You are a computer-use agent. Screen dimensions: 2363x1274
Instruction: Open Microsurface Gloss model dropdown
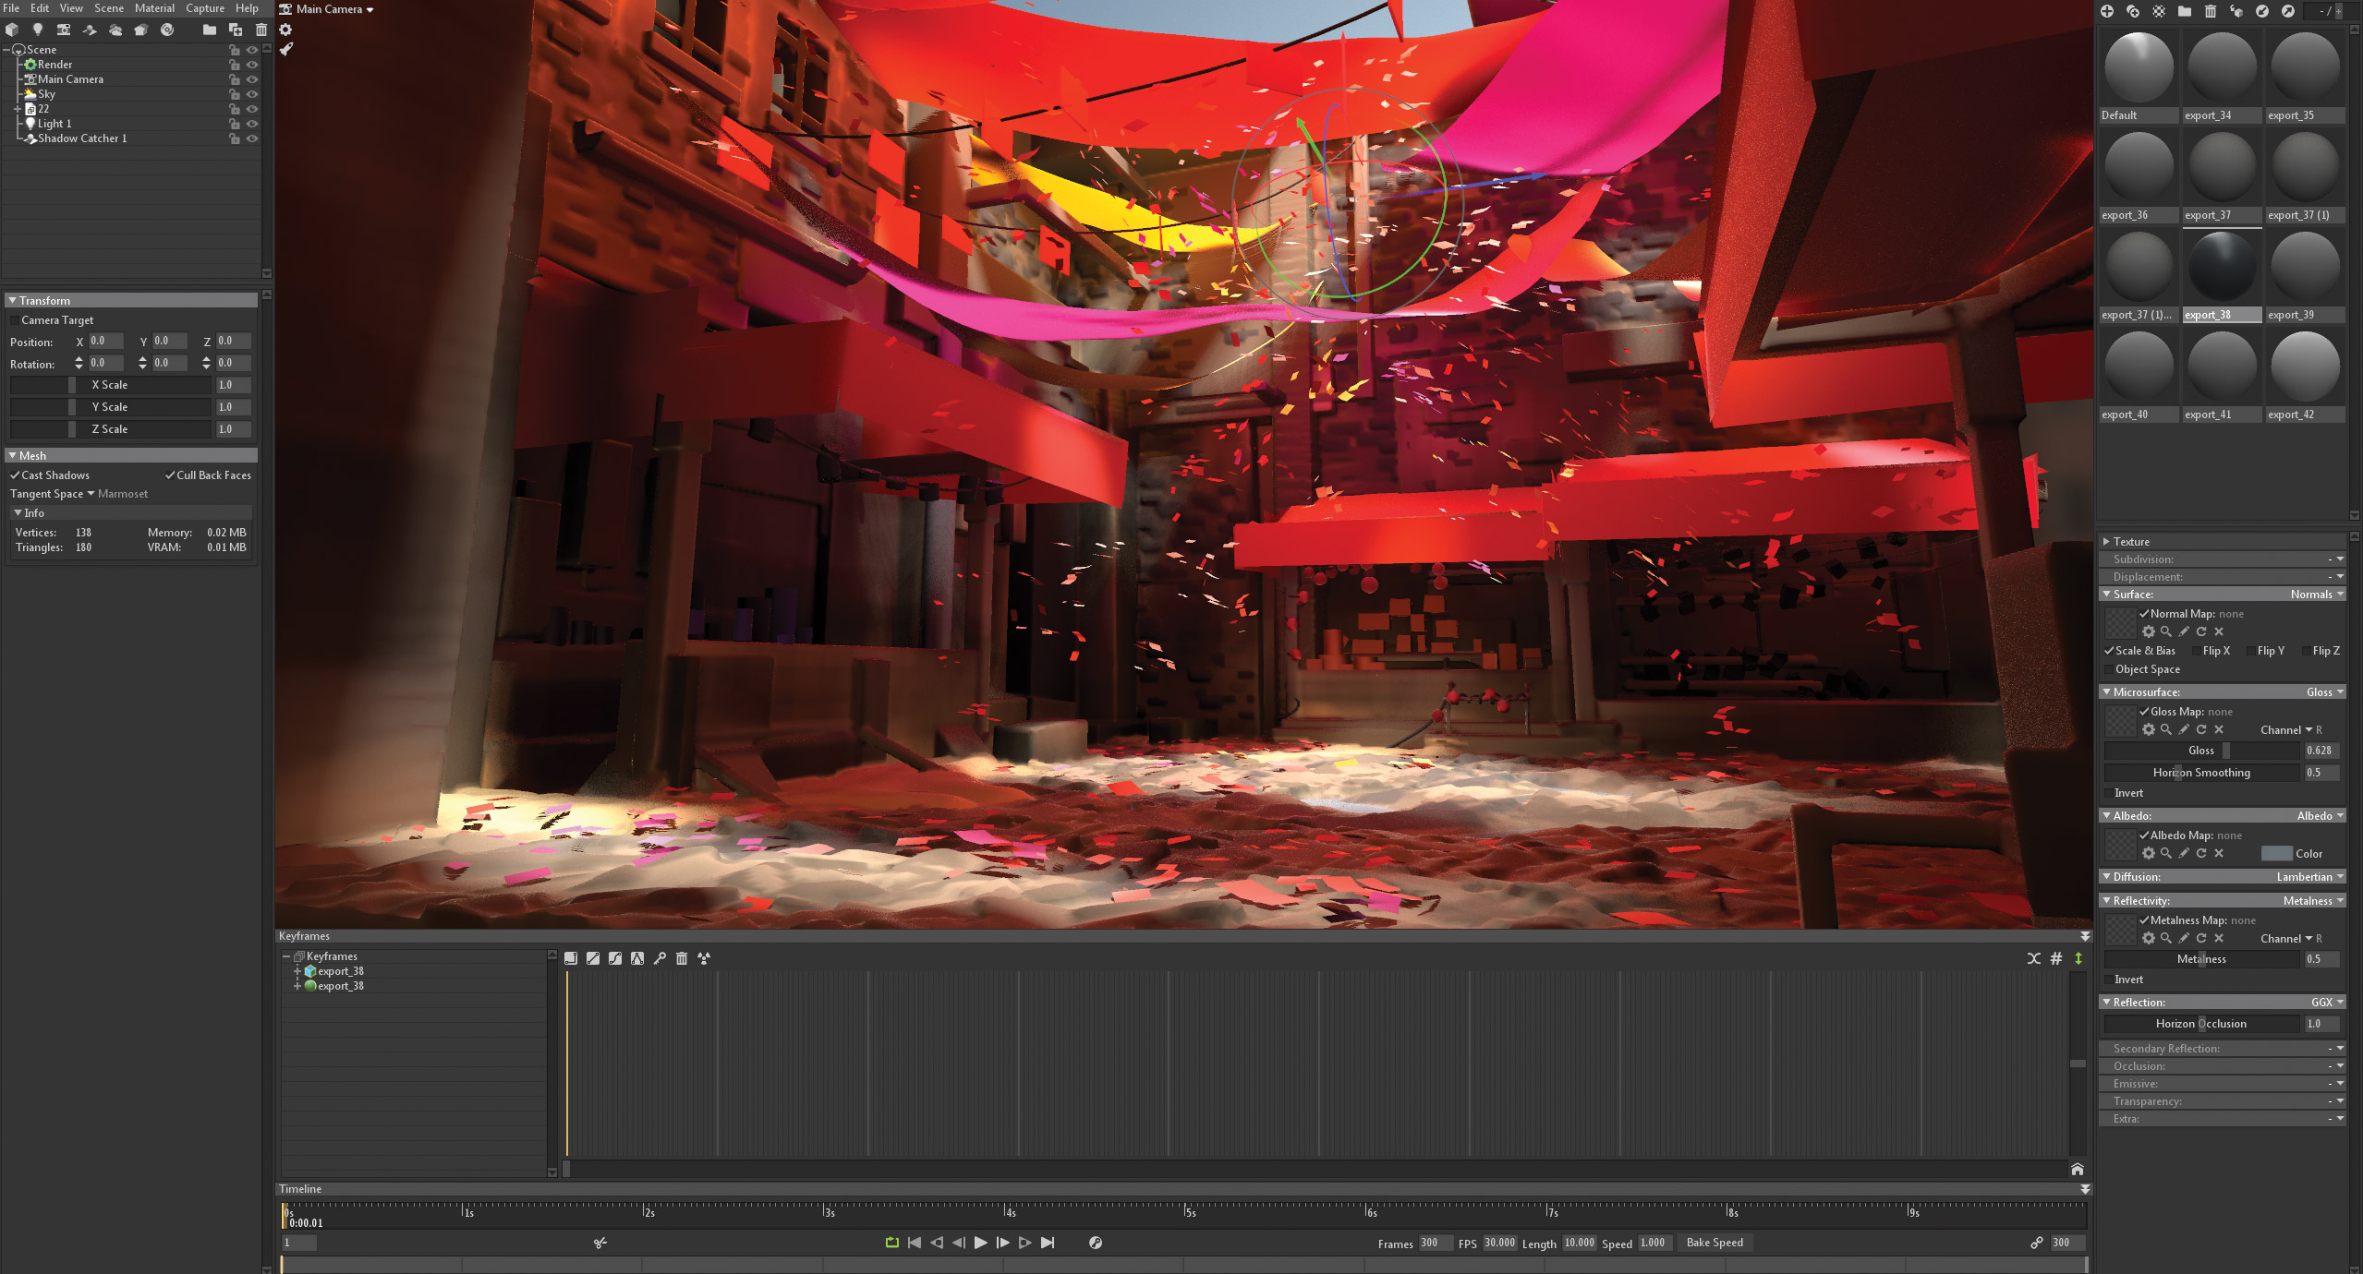(x=2324, y=692)
